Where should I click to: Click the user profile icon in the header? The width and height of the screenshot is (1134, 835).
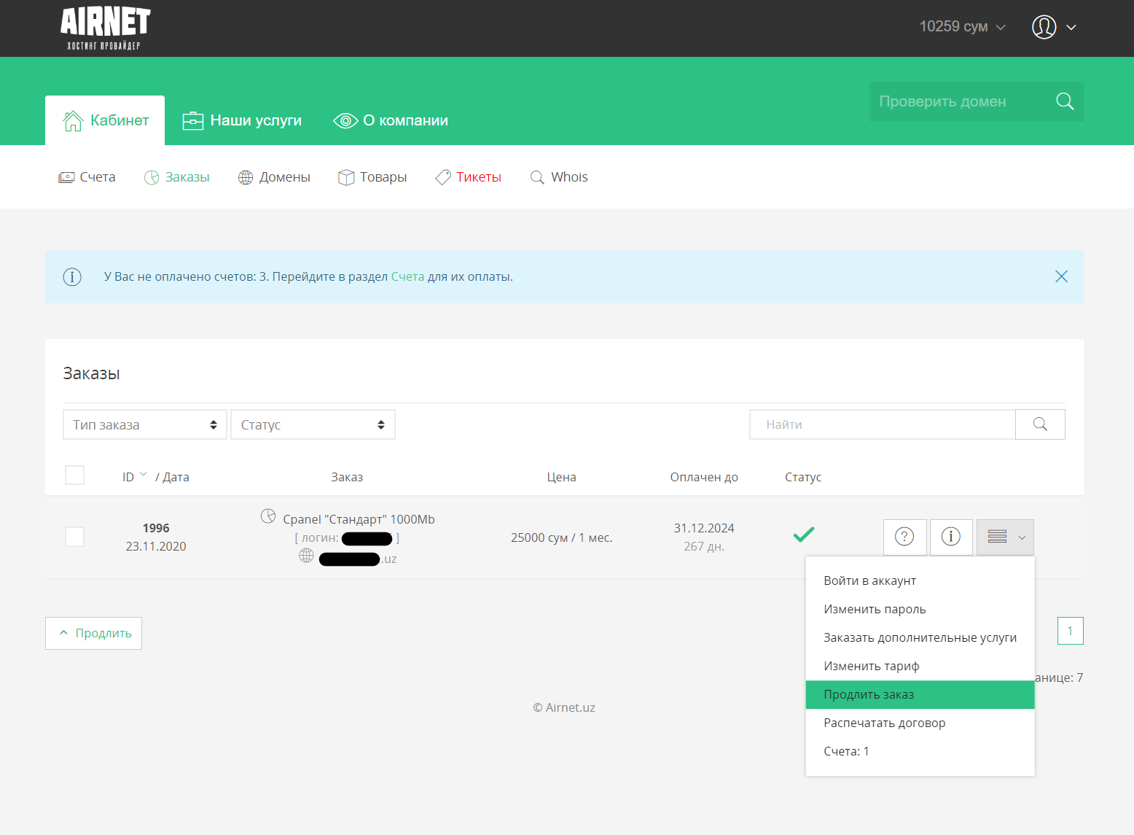click(1043, 27)
